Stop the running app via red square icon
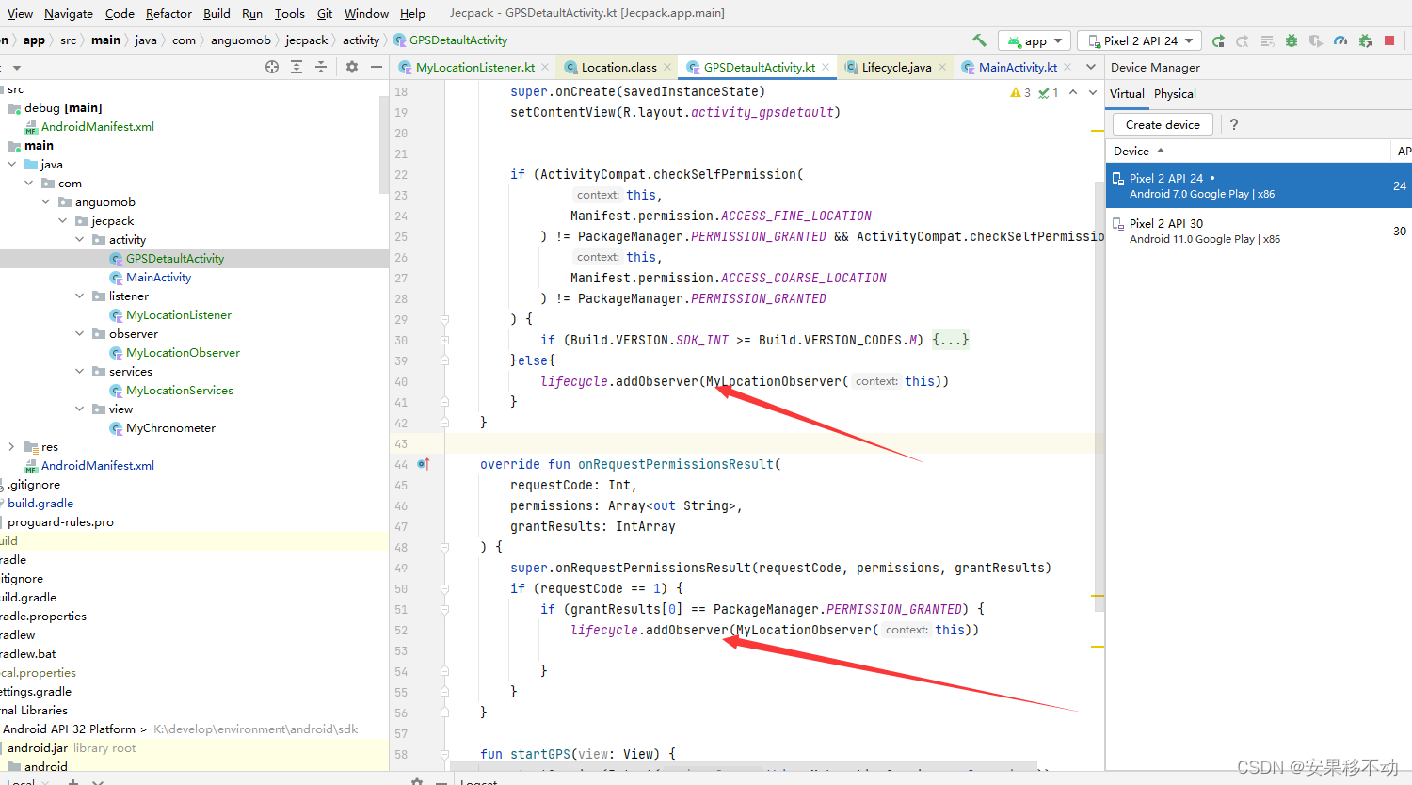This screenshot has width=1412, height=785. pos(1391,40)
